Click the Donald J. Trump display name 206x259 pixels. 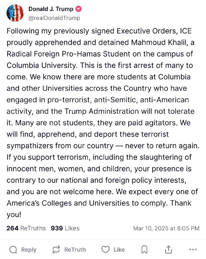pyautogui.click(x=51, y=9)
